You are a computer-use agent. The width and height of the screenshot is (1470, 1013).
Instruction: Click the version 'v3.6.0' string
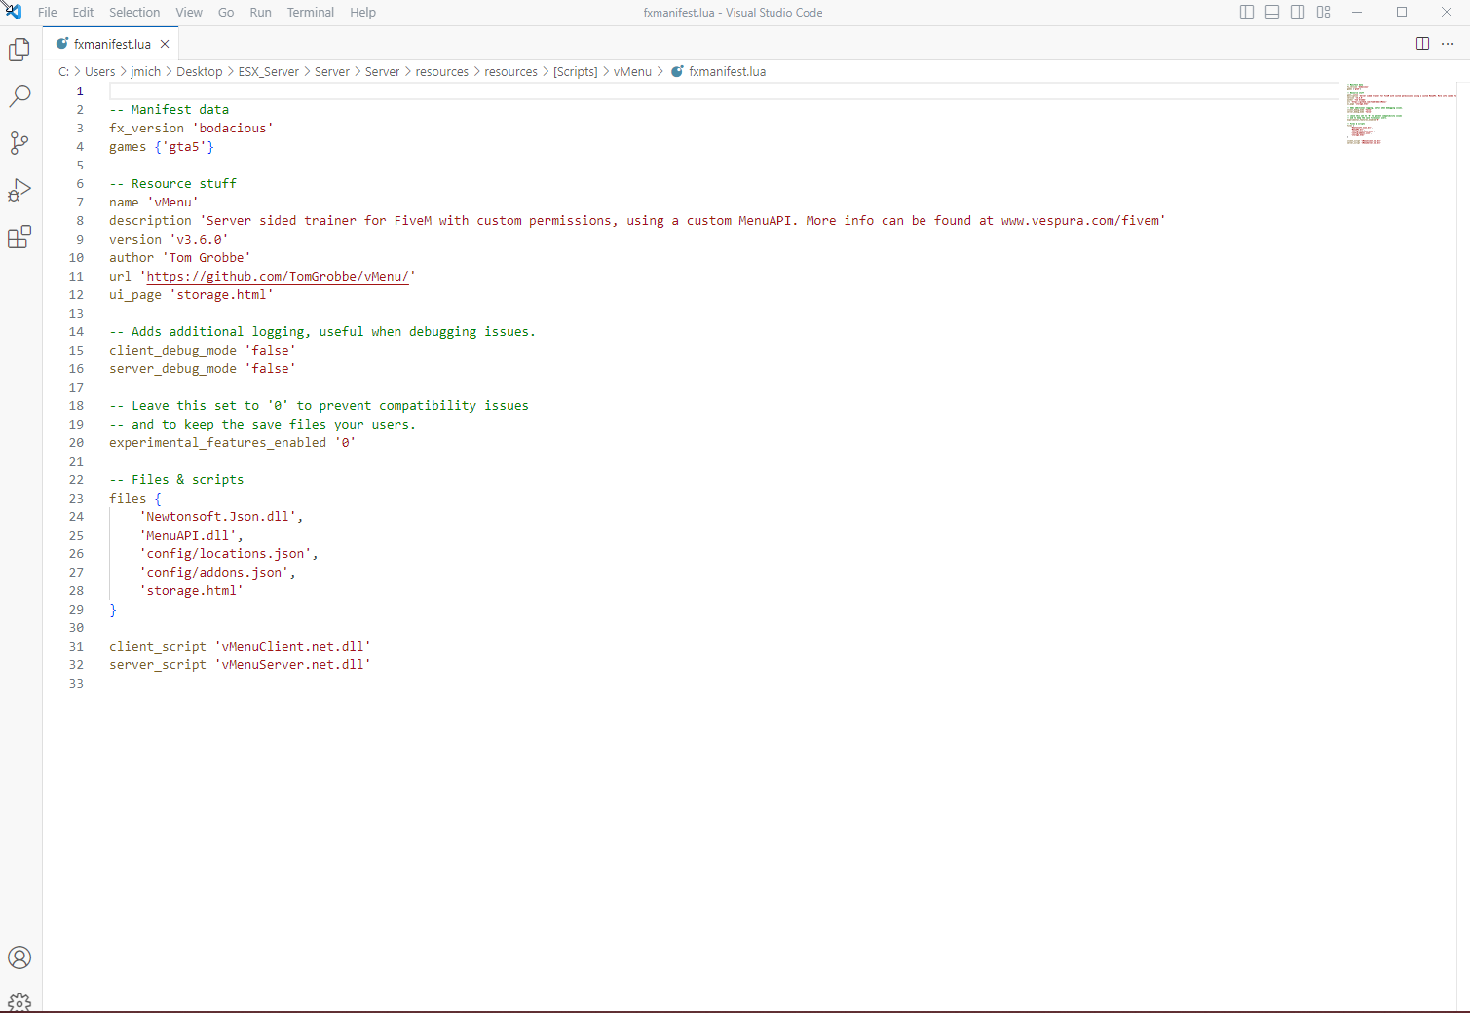click(199, 240)
